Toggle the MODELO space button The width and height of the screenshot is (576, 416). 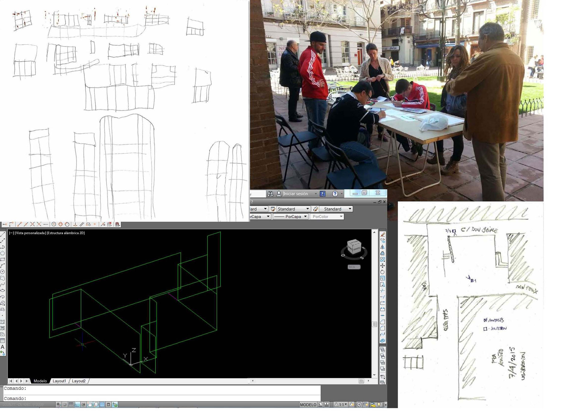[x=308, y=405]
